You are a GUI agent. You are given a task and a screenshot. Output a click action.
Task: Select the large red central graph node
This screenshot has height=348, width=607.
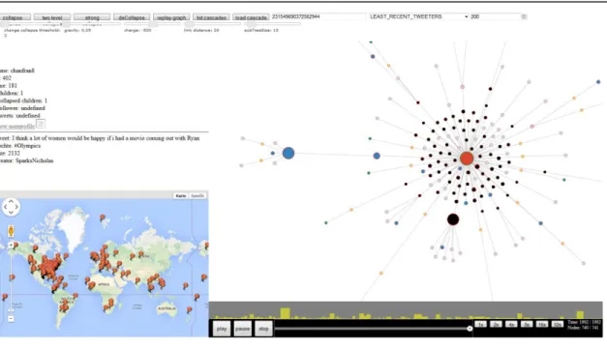coord(467,159)
